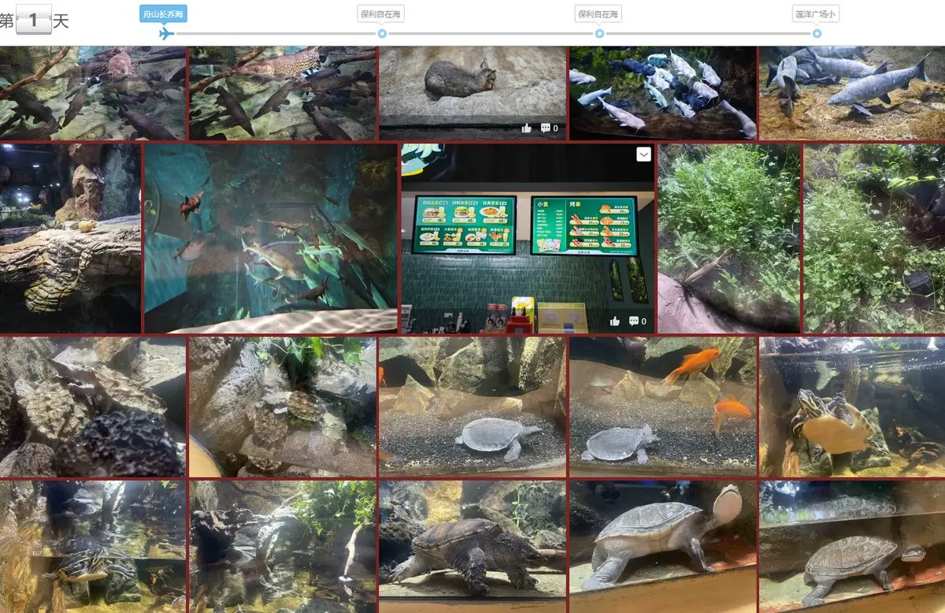Click the day number 1 flip card
This screenshot has width=945, height=613.
pyautogui.click(x=34, y=20)
